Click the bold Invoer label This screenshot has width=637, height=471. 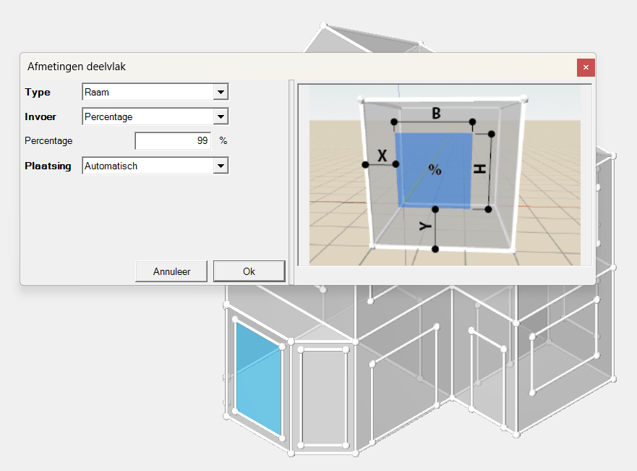pyautogui.click(x=40, y=116)
